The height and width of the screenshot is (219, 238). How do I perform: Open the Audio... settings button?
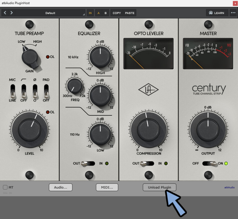(x=61, y=187)
